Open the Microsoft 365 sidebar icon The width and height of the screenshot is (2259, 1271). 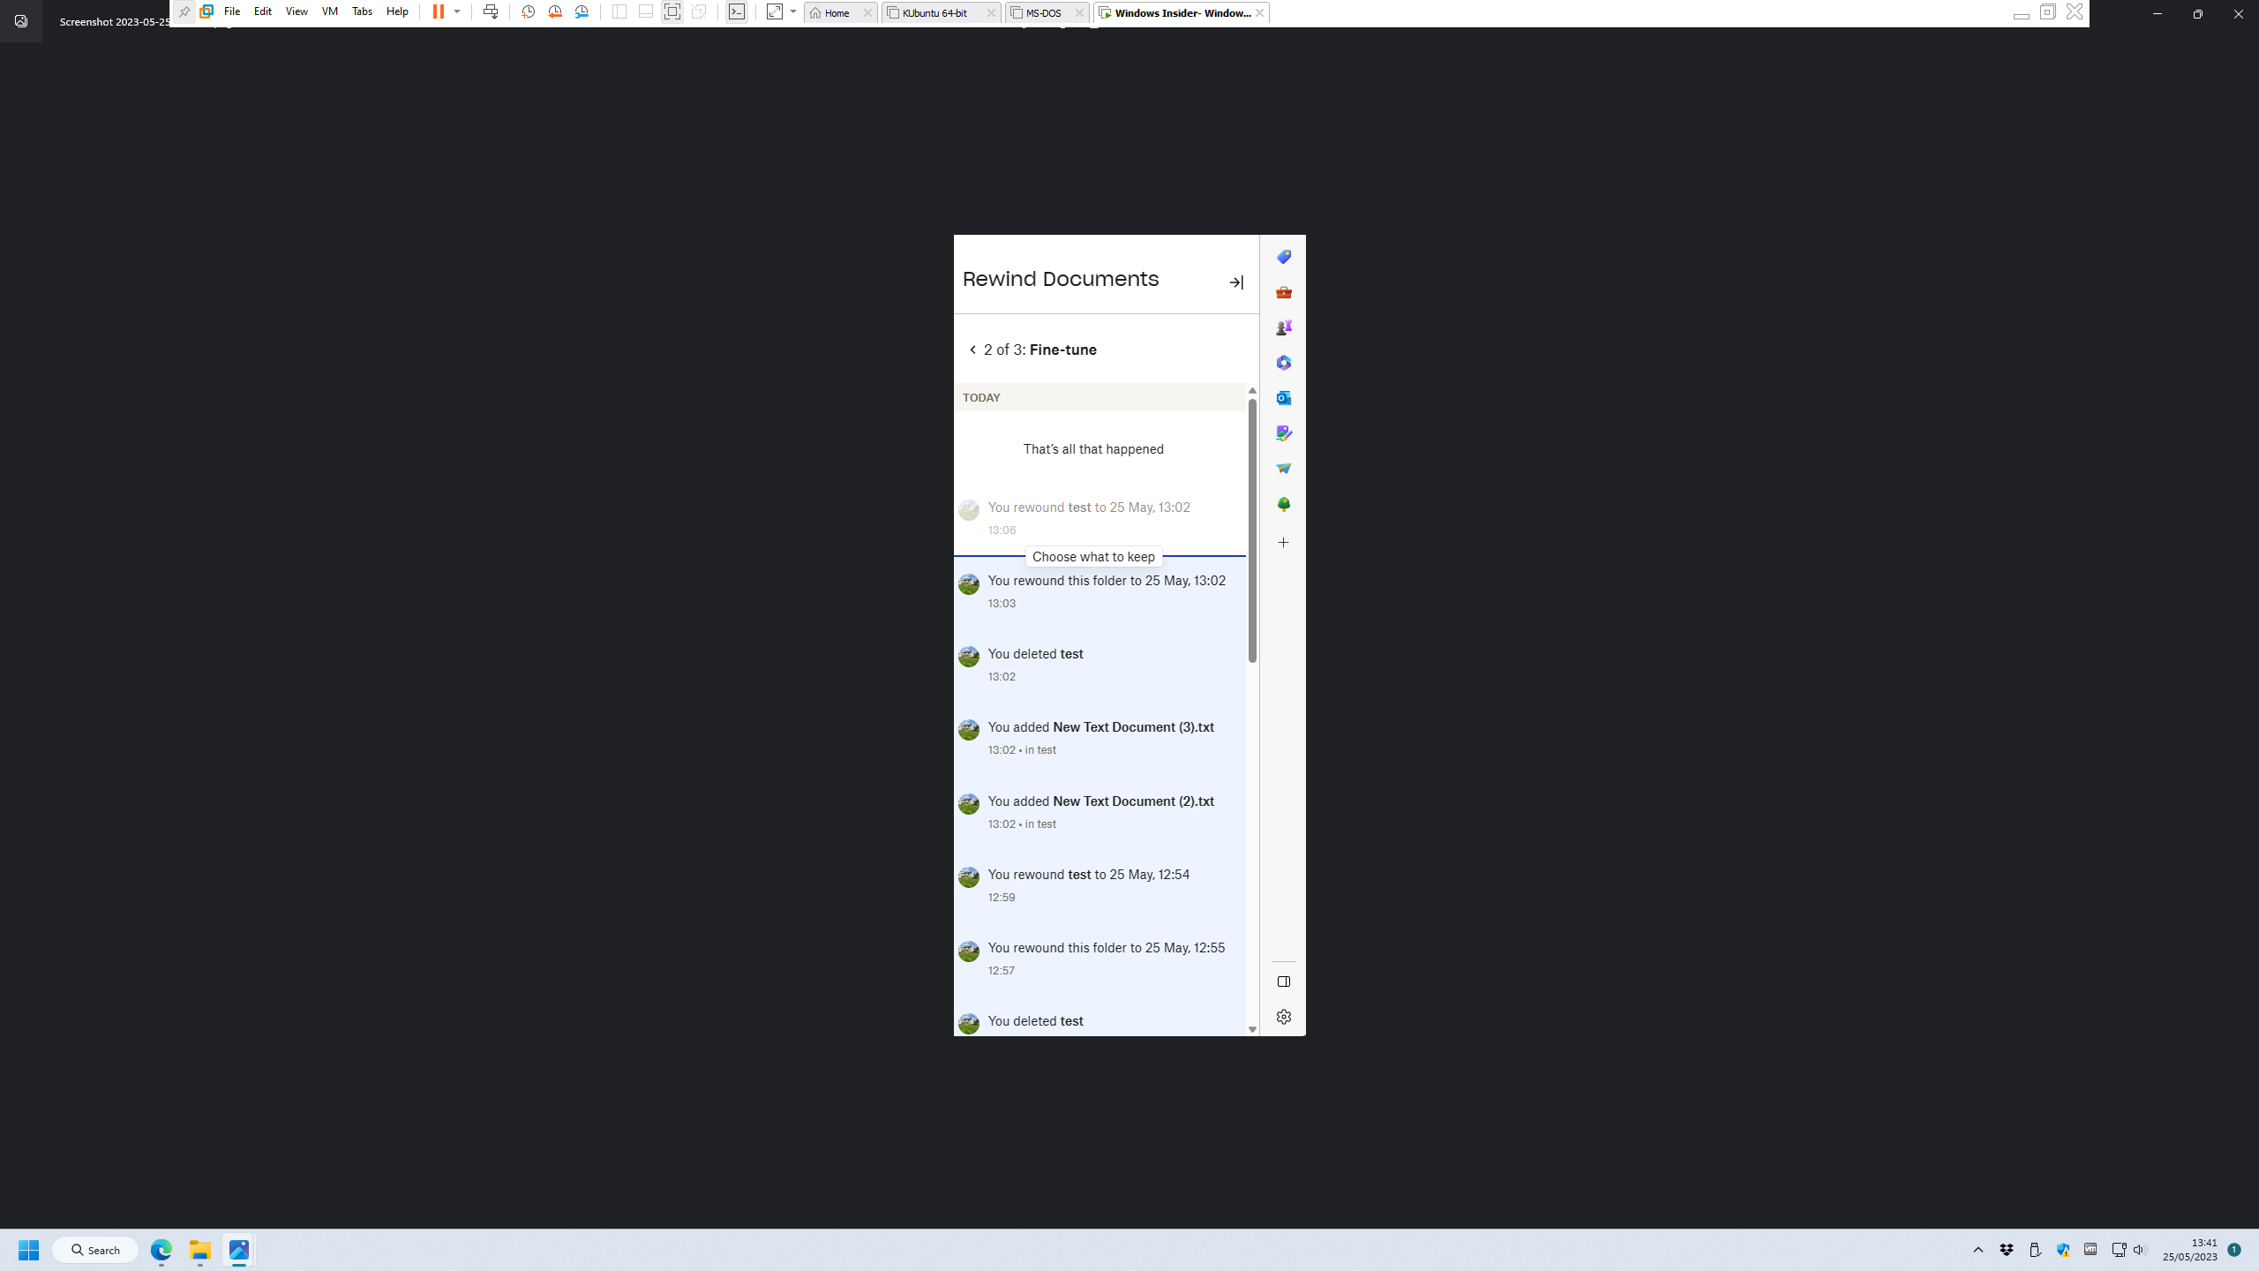pyautogui.click(x=1284, y=363)
